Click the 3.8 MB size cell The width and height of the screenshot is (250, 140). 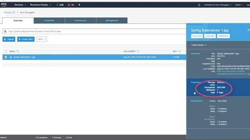(x=176, y=57)
